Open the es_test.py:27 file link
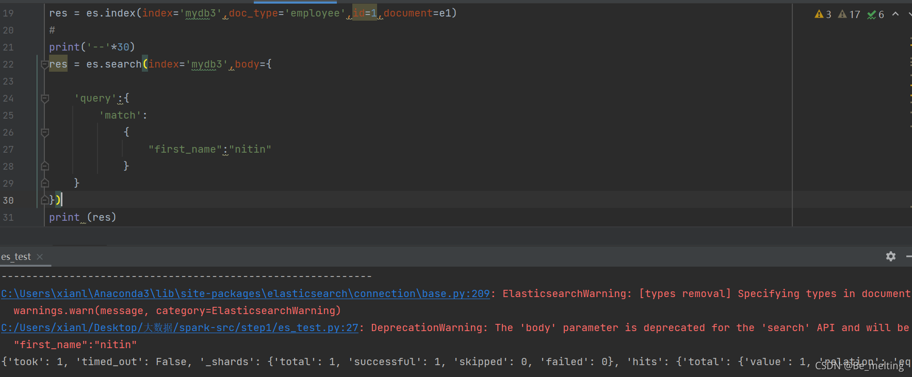This screenshot has height=377, width=912. pos(180,327)
